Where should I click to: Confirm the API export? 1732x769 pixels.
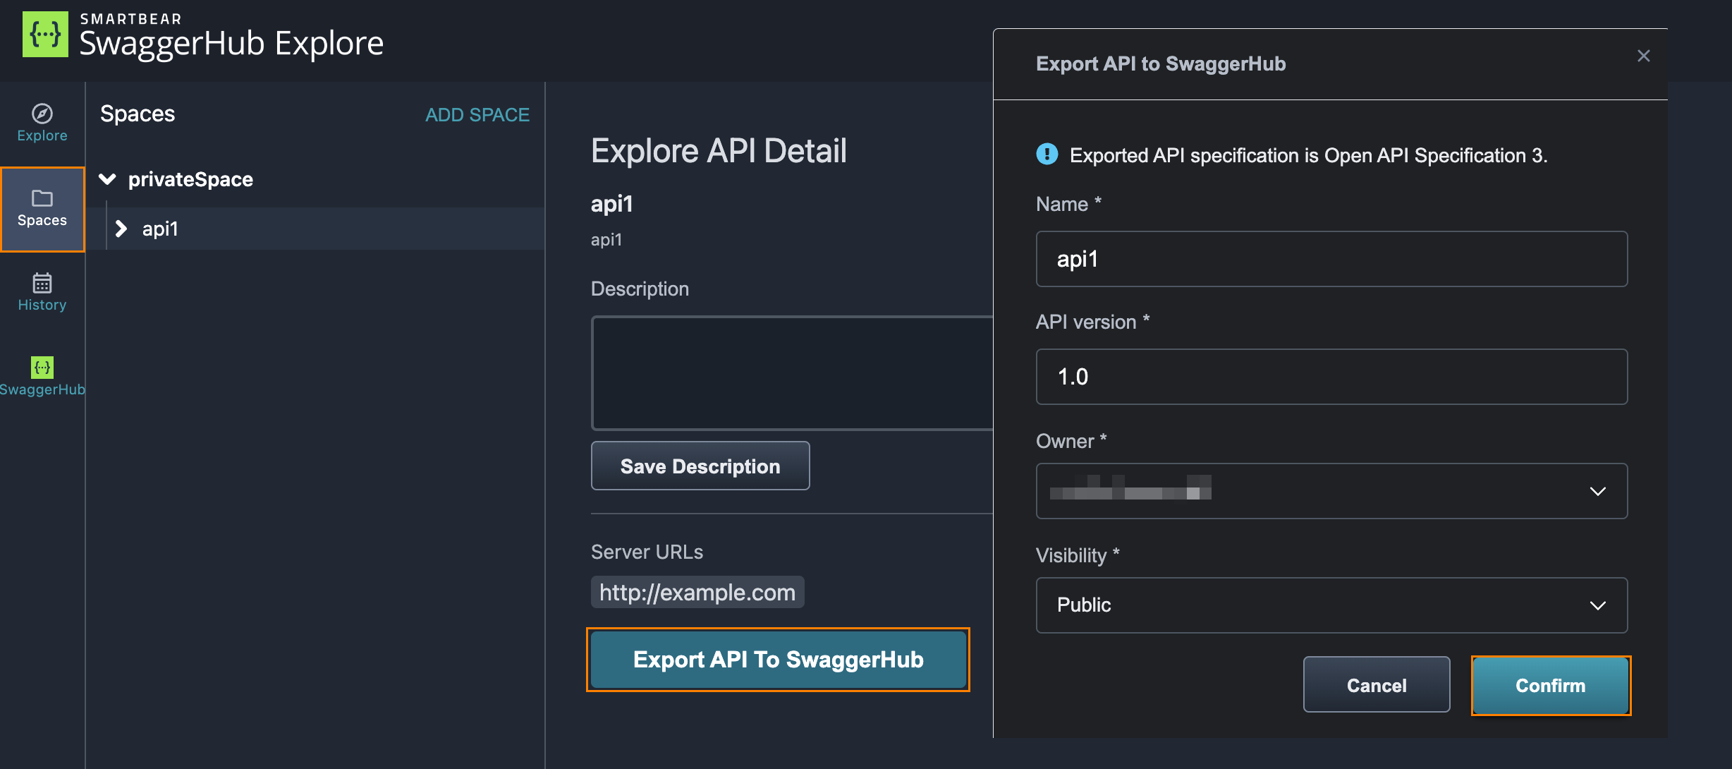1550,684
